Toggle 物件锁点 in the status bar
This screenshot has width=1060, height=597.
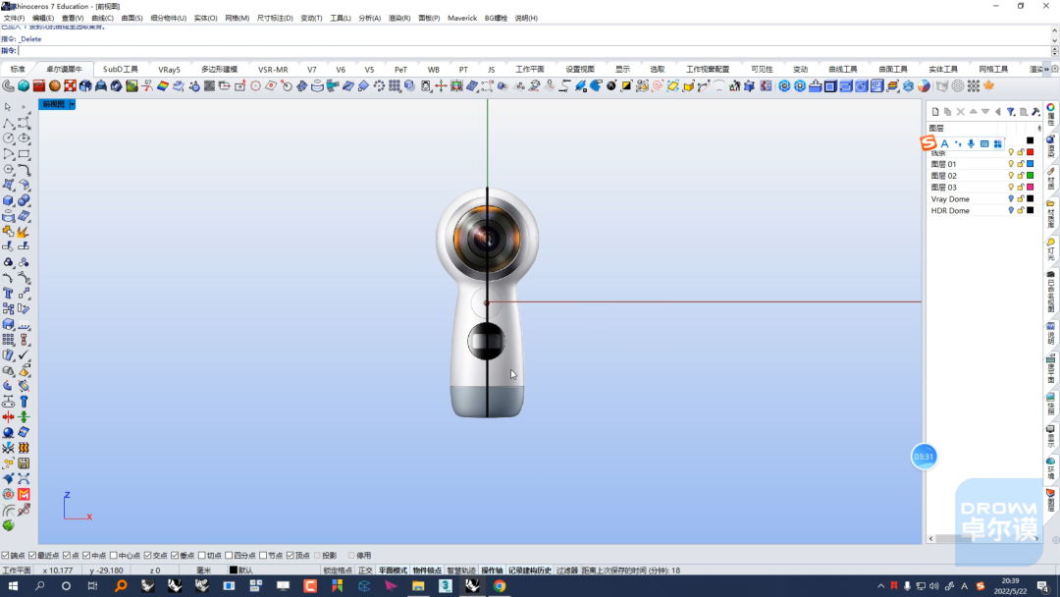point(427,570)
